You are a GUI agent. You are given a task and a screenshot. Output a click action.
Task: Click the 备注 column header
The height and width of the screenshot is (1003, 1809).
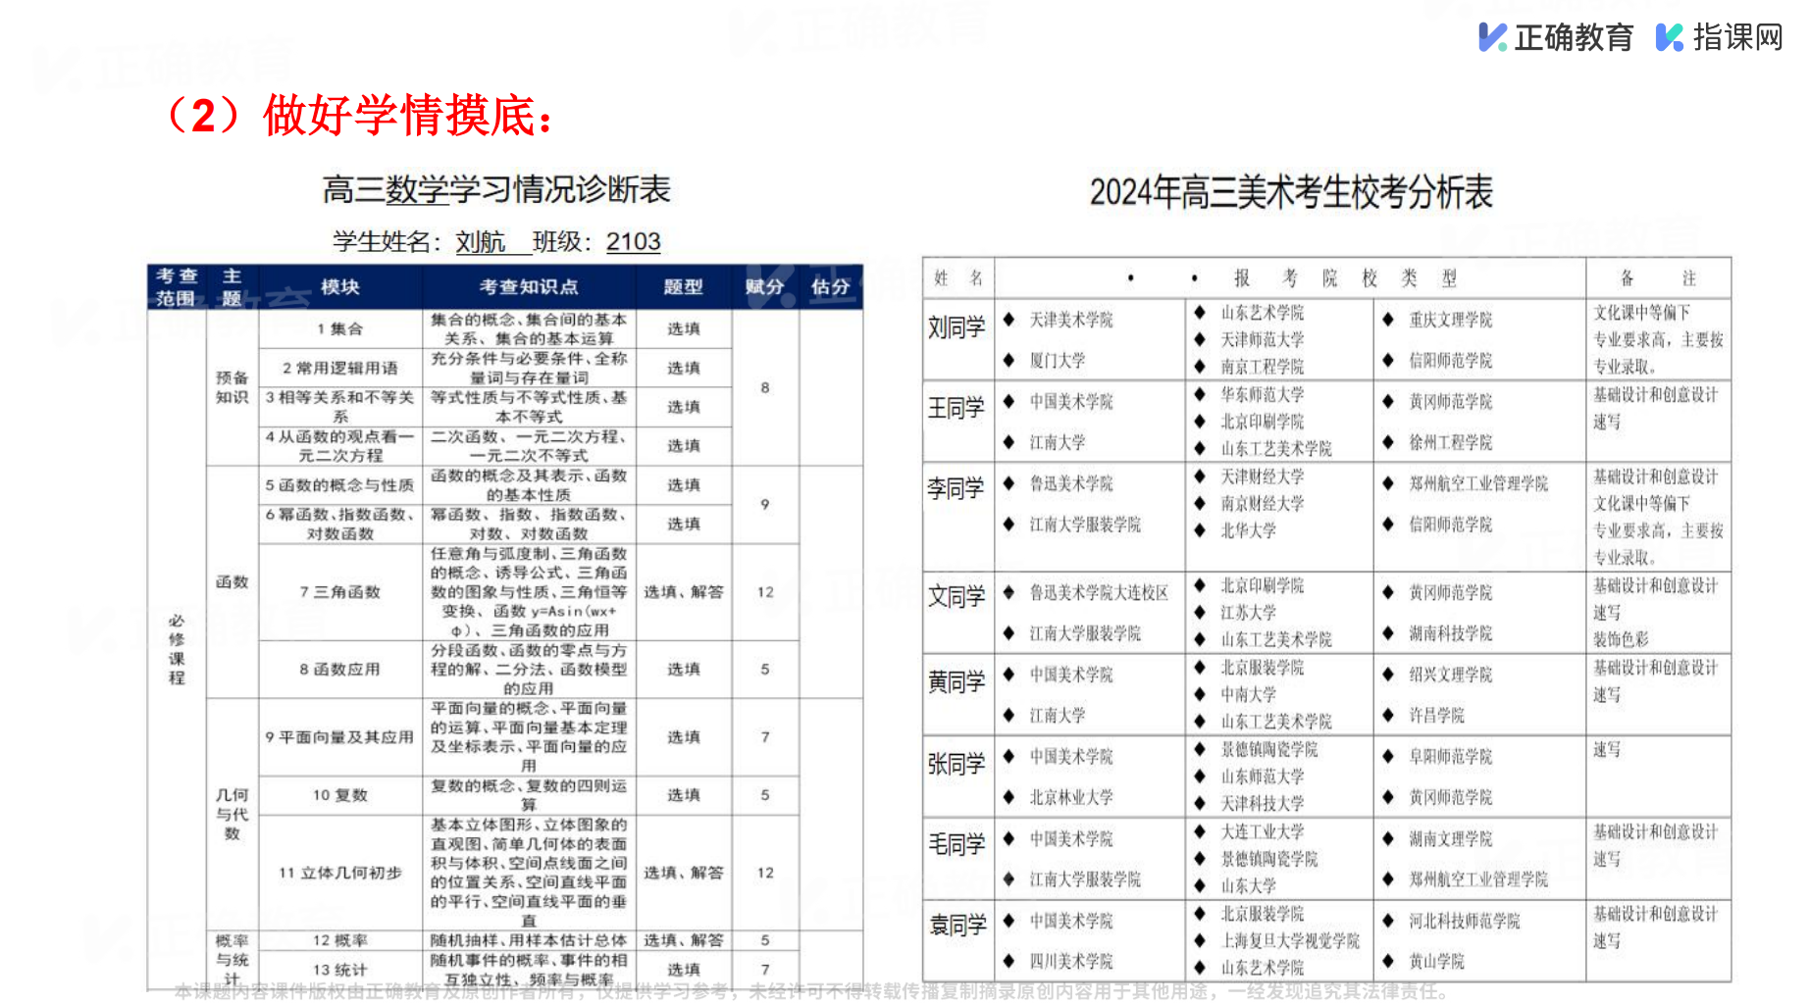coord(1657,278)
